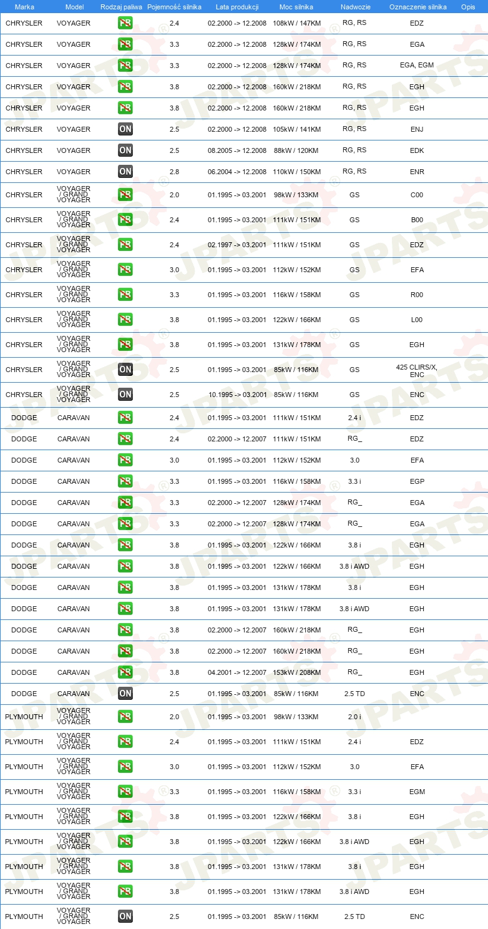Select the L00 engine code cell
This screenshot has height=929, width=488.
pyautogui.click(x=417, y=320)
